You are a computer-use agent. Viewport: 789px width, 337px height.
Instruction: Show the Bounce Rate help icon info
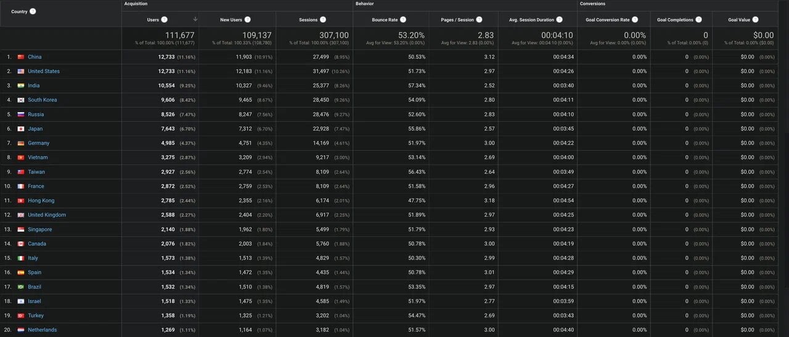(403, 20)
